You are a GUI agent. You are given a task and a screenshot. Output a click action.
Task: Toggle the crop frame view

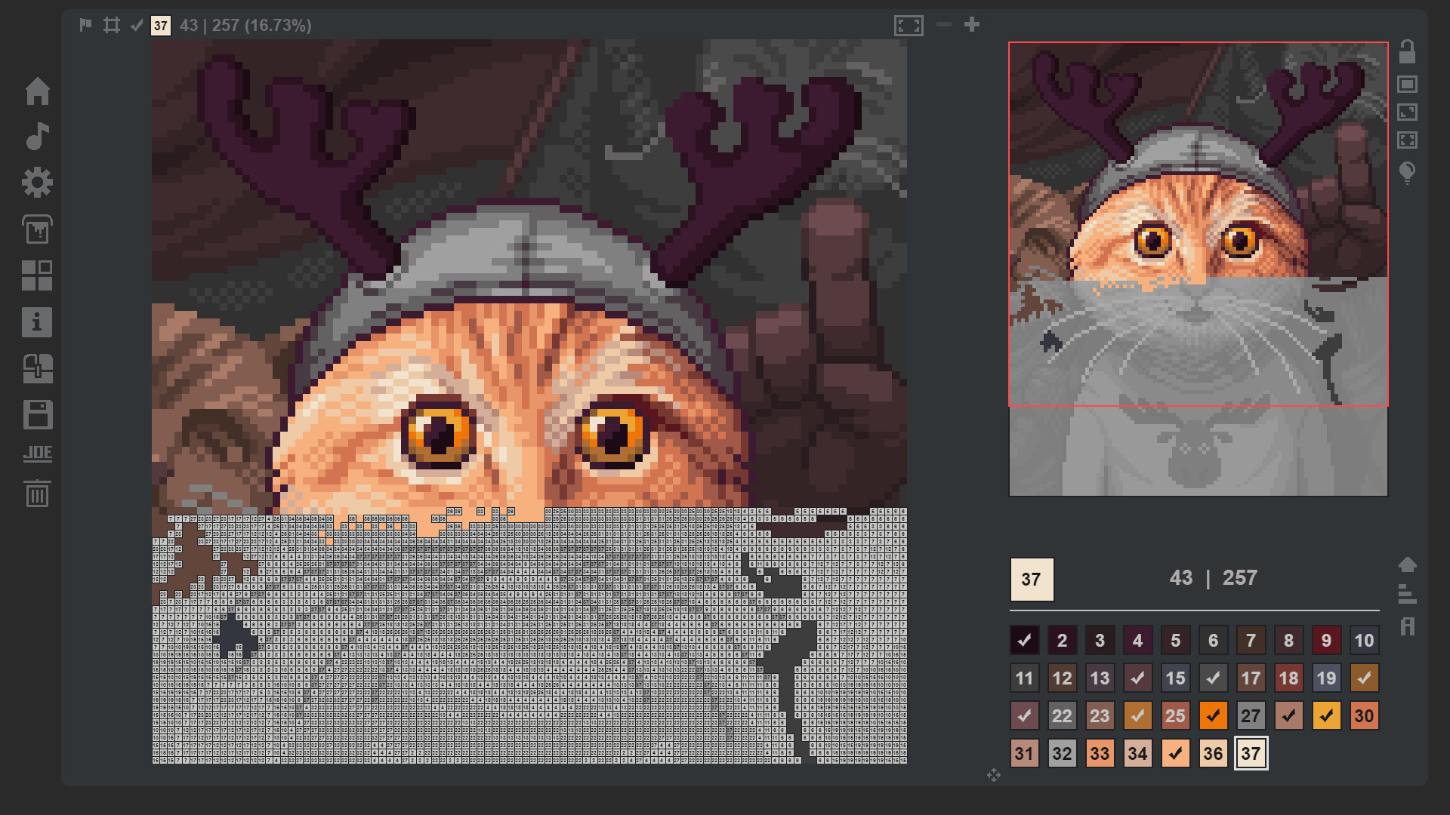click(x=112, y=25)
